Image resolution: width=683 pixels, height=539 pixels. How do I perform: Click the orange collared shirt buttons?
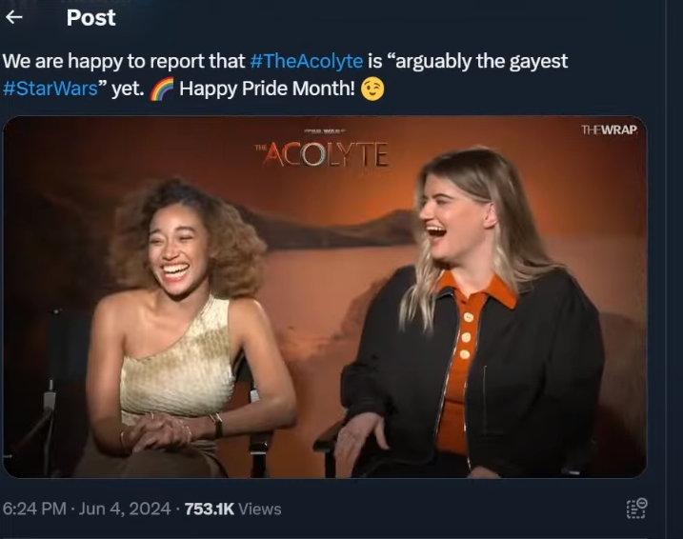pos(467,335)
